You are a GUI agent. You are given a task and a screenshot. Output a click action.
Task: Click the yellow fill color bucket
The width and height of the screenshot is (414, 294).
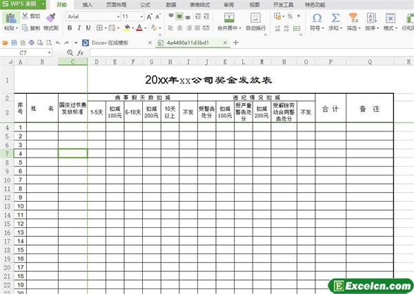pos(127,28)
